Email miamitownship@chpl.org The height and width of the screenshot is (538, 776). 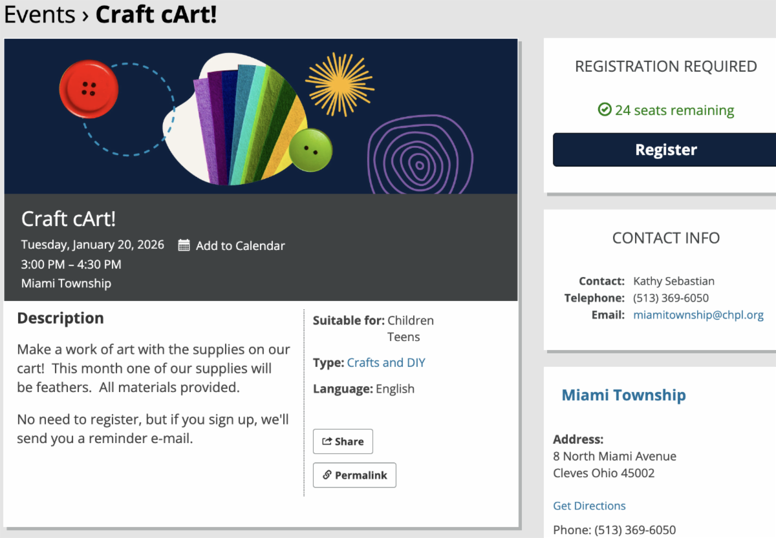tap(698, 315)
